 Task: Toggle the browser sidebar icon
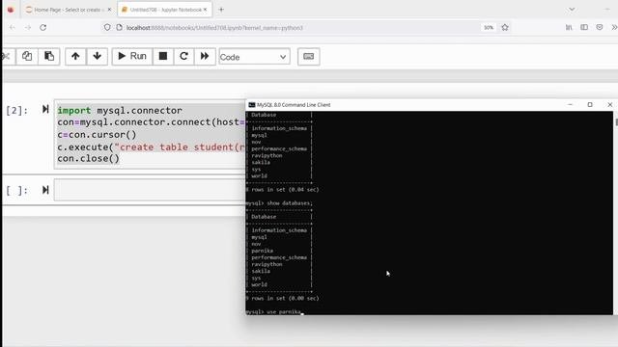coord(584,28)
